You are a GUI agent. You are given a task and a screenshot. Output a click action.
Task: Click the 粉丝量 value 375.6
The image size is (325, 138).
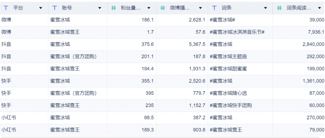click(148, 44)
